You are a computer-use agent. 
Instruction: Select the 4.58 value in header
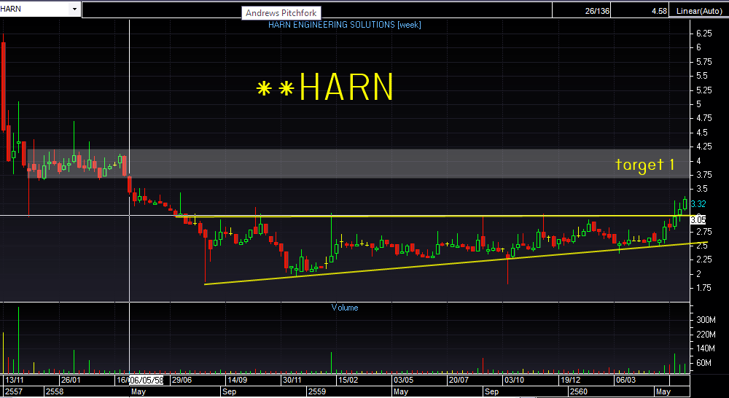coord(660,11)
